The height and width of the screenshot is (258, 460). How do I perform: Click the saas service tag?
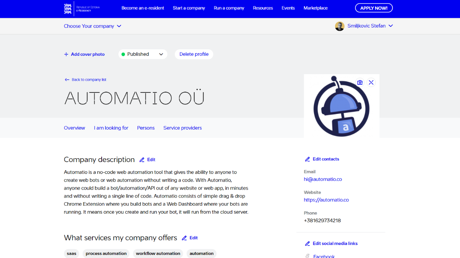(71, 253)
